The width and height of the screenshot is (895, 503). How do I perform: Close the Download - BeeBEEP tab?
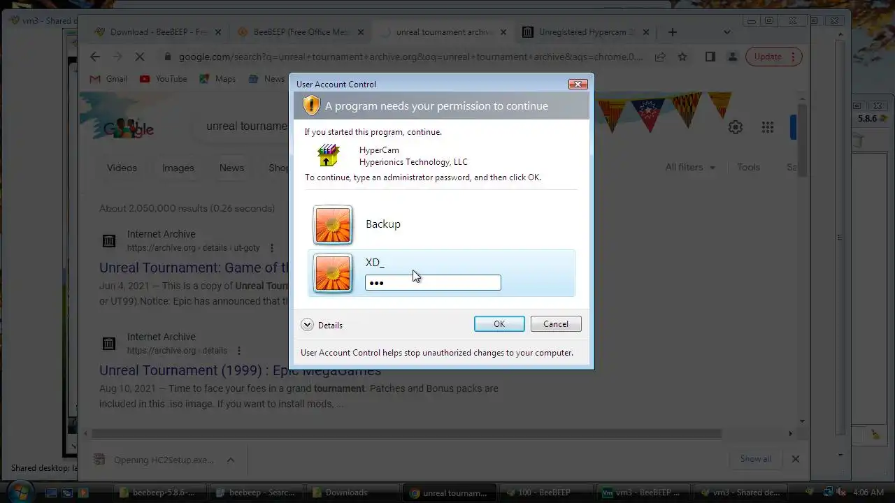(x=217, y=32)
